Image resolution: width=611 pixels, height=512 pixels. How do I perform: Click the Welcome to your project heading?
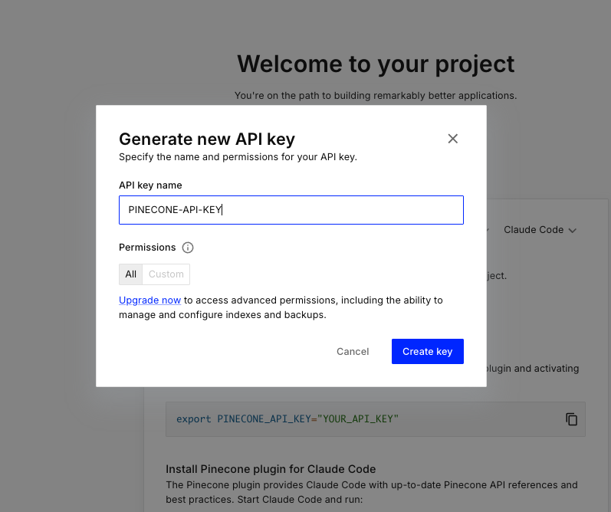(376, 64)
